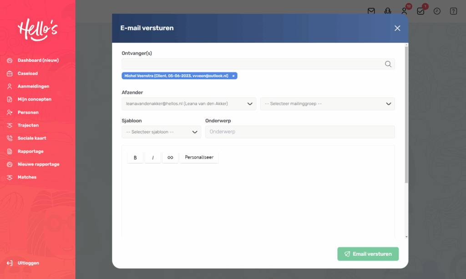Click the Email versturen button
This screenshot has width=466, height=279.
point(368,254)
